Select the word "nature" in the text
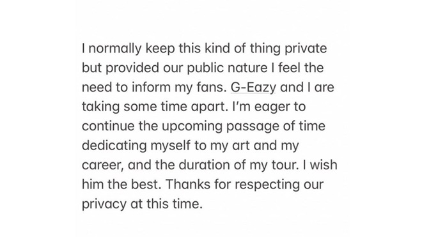The image size is (422, 237). click(247, 68)
